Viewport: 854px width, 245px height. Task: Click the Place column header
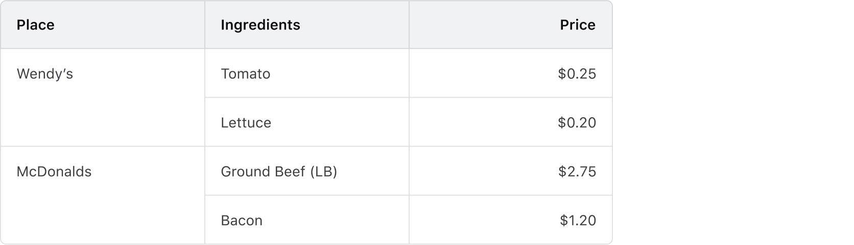tap(35, 25)
